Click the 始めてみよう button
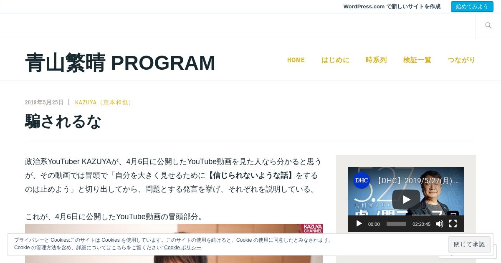 (x=472, y=7)
